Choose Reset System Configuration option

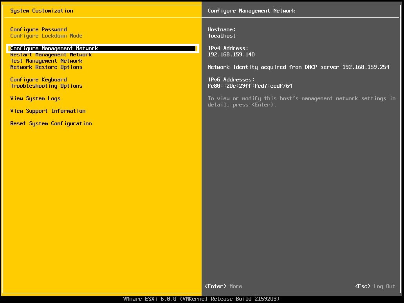pyautogui.click(x=51, y=123)
